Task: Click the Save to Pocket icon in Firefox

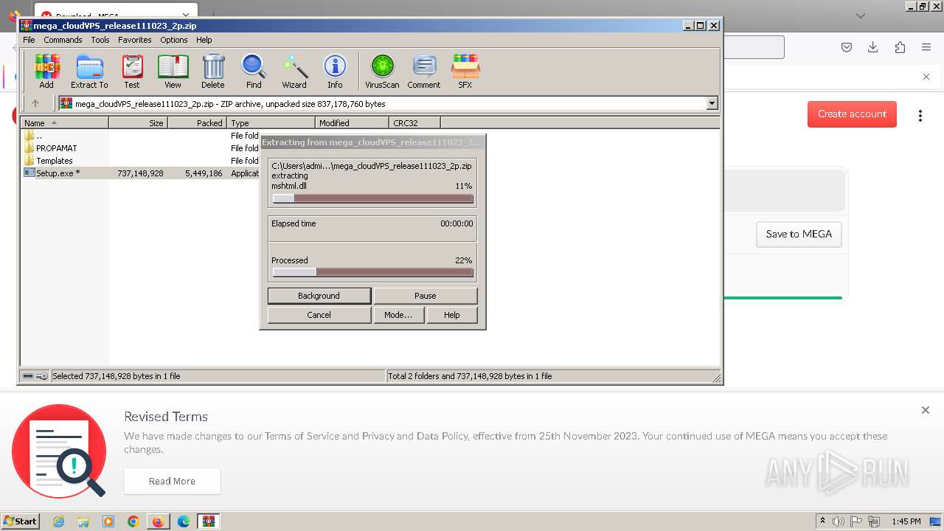Action: click(847, 47)
